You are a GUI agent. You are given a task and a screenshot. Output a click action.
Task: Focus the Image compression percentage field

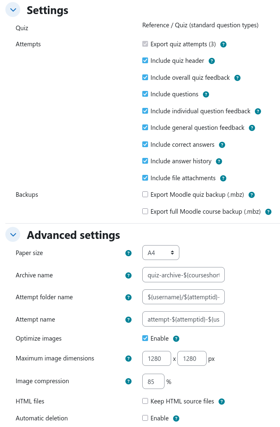pos(153,382)
